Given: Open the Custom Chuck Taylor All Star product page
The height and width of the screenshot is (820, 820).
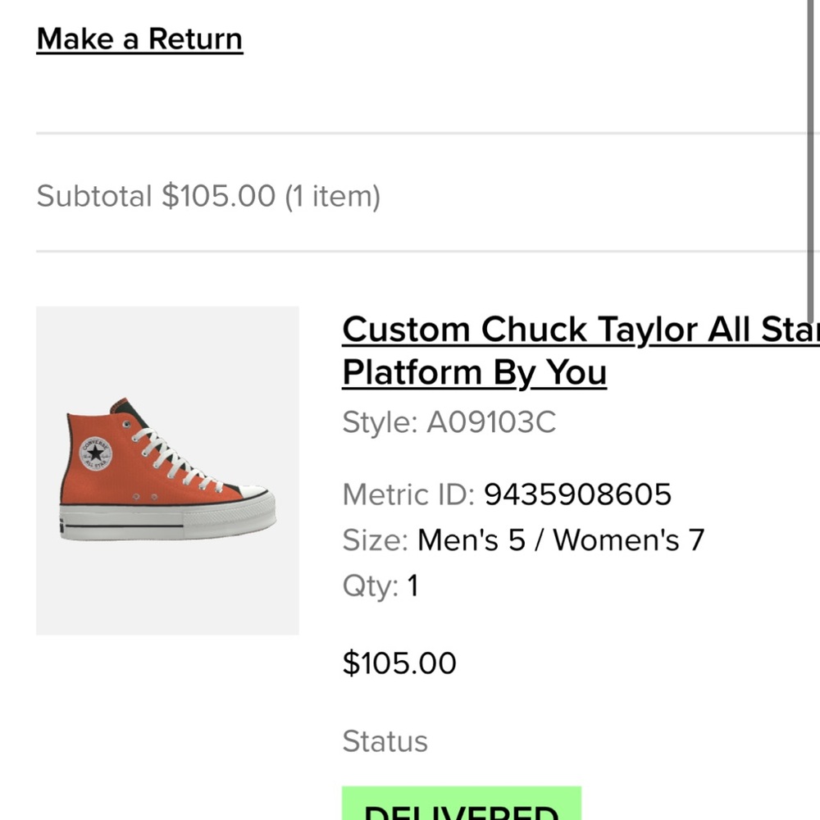Looking at the screenshot, I should click(574, 329).
